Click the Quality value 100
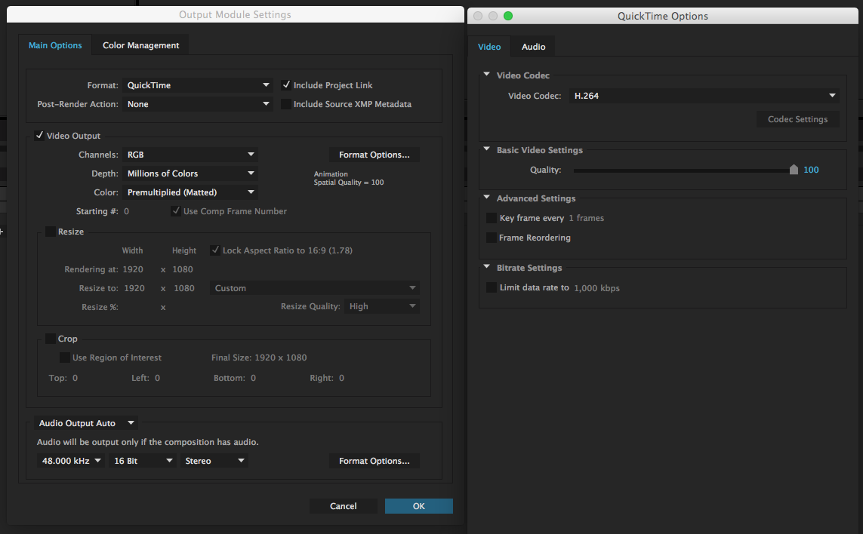Screen dimensions: 863x534 pos(811,170)
